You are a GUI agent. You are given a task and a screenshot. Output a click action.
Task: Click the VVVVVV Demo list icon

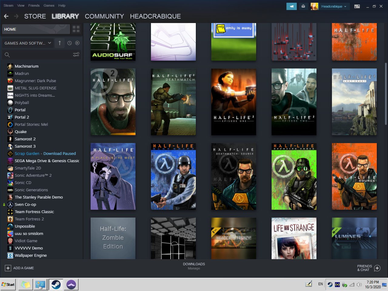tap(10, 248)
